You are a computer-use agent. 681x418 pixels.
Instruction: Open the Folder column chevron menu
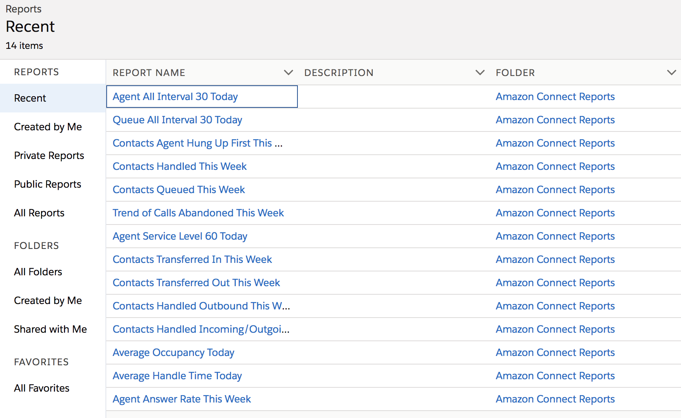[671, 73]
